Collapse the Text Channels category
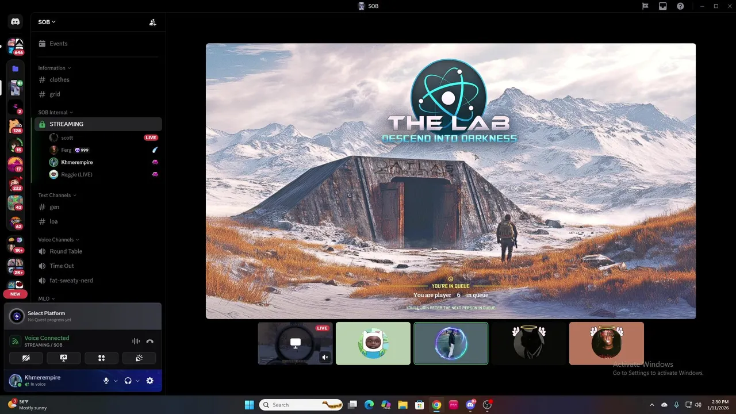The image size is (736, 414). pos(57,195)
